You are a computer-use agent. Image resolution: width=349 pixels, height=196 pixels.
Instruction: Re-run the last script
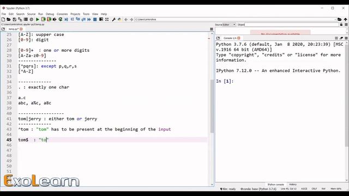[x=61, y=20]
